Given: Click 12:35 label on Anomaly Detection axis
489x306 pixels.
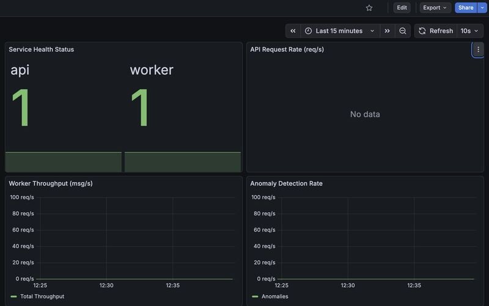Looking at the screenshot, I should tap(414, 285).
